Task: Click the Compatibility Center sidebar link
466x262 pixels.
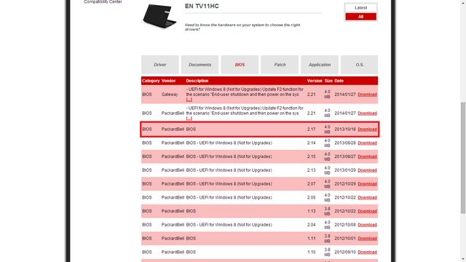Action: click(x=103, y=1)
